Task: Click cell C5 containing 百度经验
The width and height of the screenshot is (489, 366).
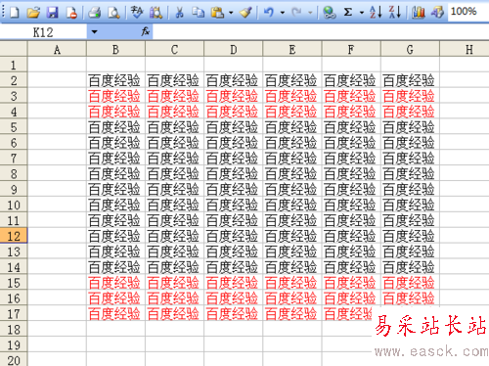Action: pos(174,127)
